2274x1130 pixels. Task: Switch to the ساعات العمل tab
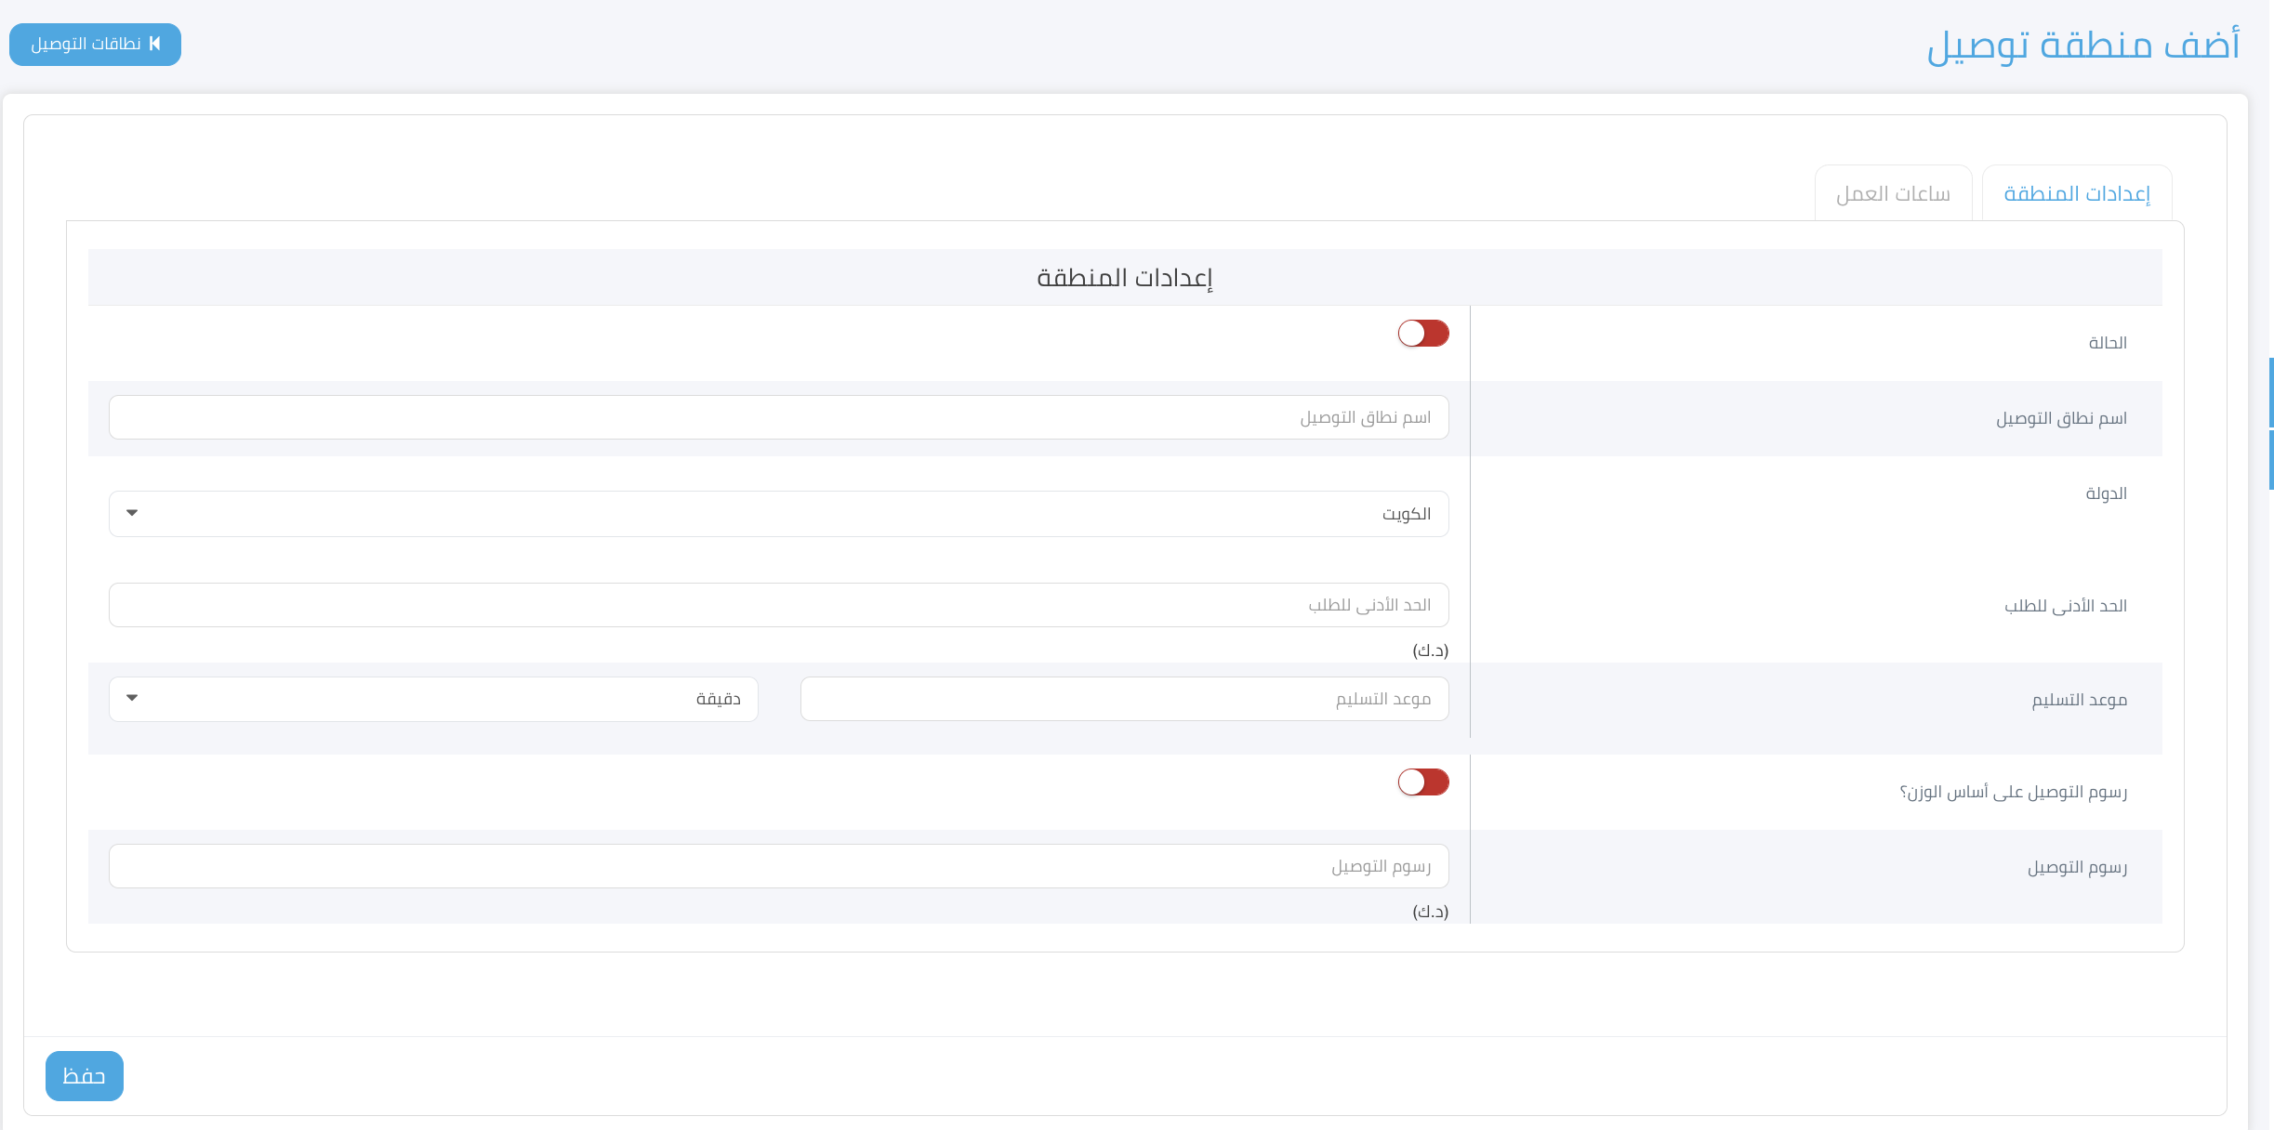coord(1893,192)
